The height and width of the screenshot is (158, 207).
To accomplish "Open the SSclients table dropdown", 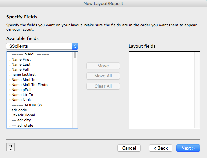I will click(42, 46).
